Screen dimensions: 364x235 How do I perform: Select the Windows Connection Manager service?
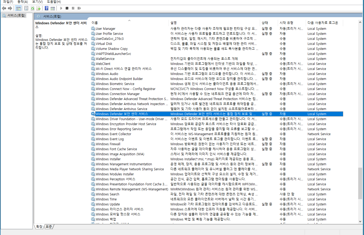[x=217, y=94]
